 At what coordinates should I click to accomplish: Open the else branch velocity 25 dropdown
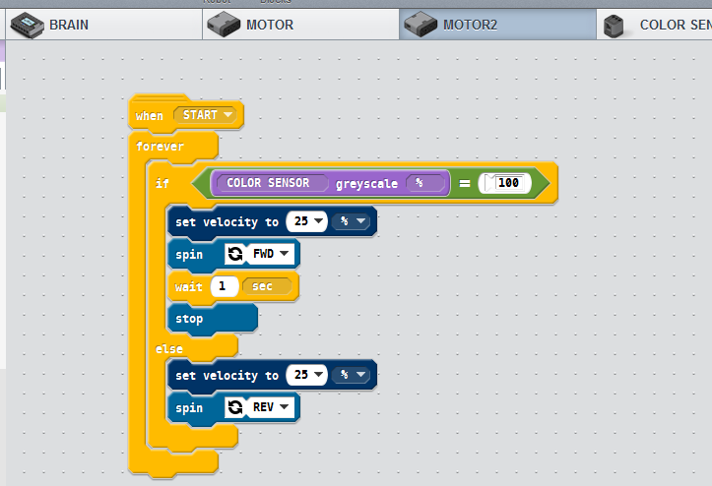(307, 375)
